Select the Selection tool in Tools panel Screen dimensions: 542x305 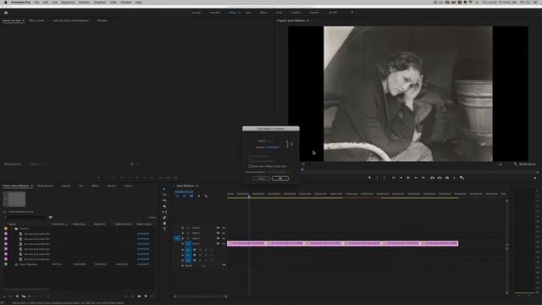coord(164,189)
